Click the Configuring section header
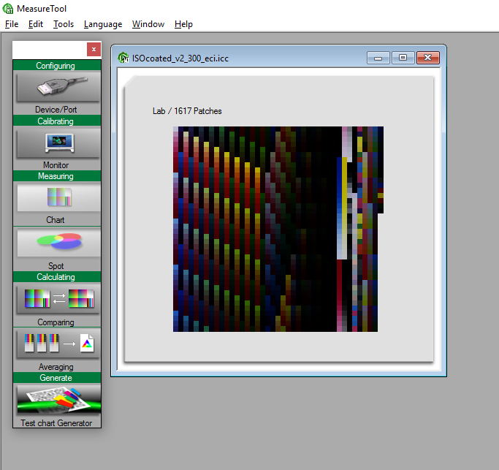Screen dimensions: 499x470 tap(57, 66)
